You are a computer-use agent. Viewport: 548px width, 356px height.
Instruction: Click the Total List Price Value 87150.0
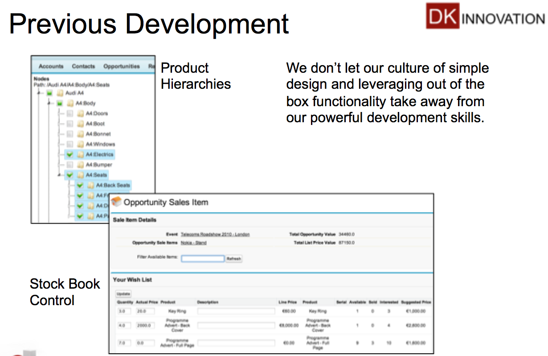coord(347,243)
